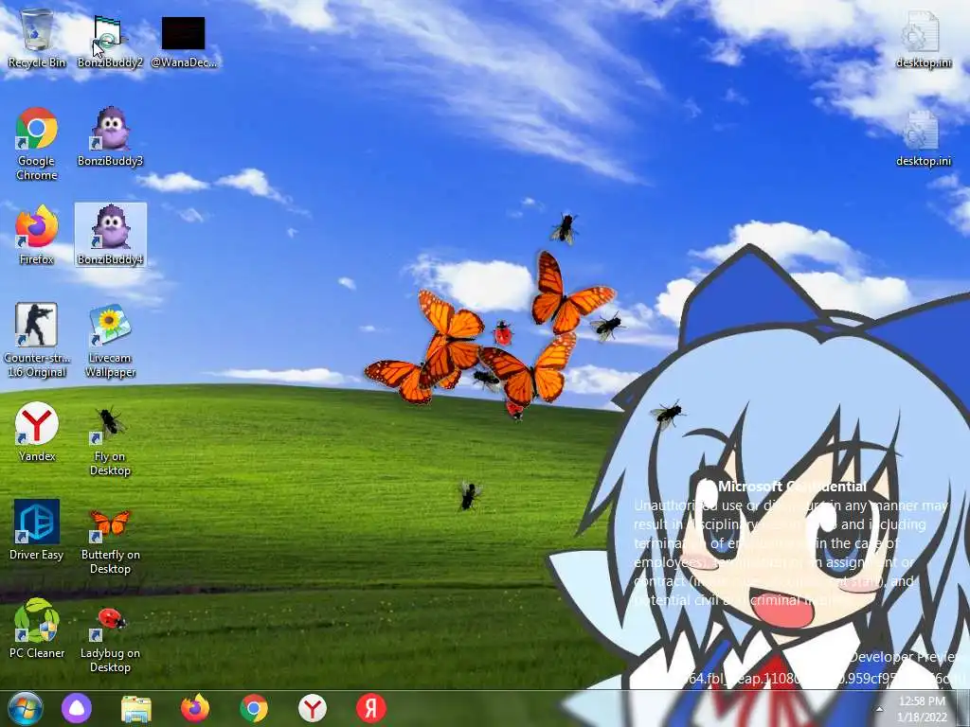Select the upper desktop.ini file icon
This screenshot has height=727, width=970.
pos(923,38)
